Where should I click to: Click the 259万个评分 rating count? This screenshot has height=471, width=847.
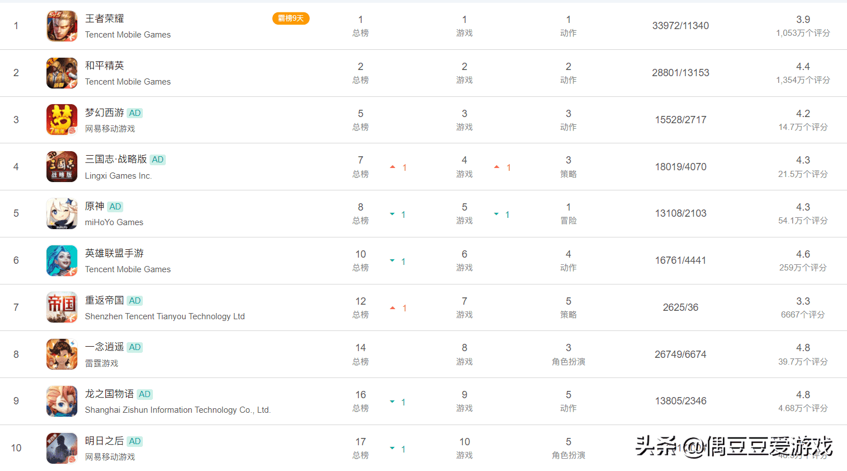click(x=803, y=268)
